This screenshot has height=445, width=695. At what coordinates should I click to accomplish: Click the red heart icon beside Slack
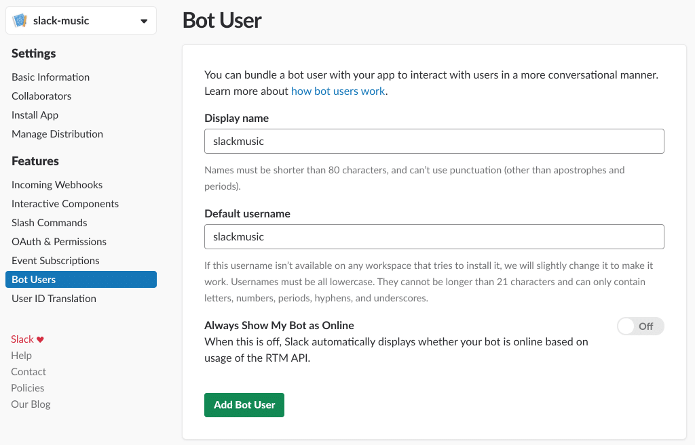click(x=40, y=339)
